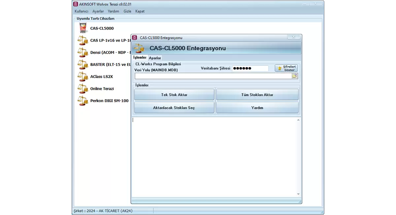Select the CAS LP-1v16 scale icon
Viewport: 396px width, 215px height.
(x=83, y=40)
